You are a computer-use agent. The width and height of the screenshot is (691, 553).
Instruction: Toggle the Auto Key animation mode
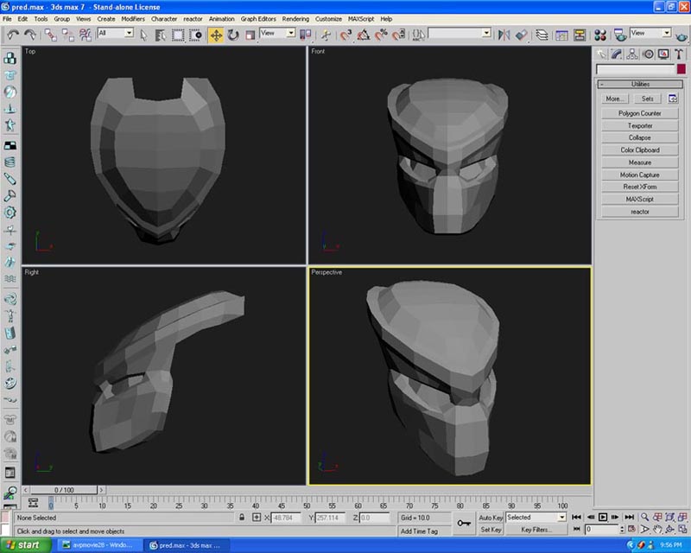pos(491,517)
